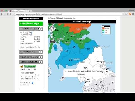The width and height of the screenshot is (135, 101).
Task: Bookmark this page with the star icon
Action: click(x=123, y=14)
